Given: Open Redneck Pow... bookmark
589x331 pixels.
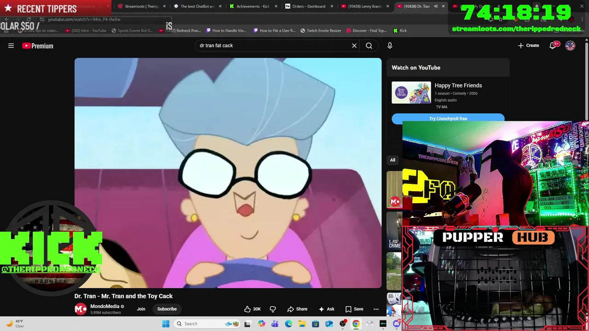Looking at the screenshot, I should (180, 30).
